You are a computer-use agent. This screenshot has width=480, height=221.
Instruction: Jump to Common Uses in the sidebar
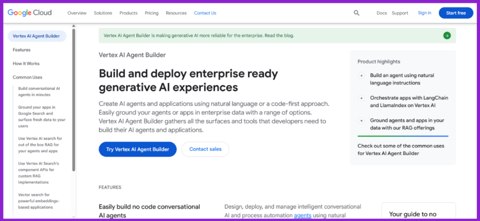point(28,77)
